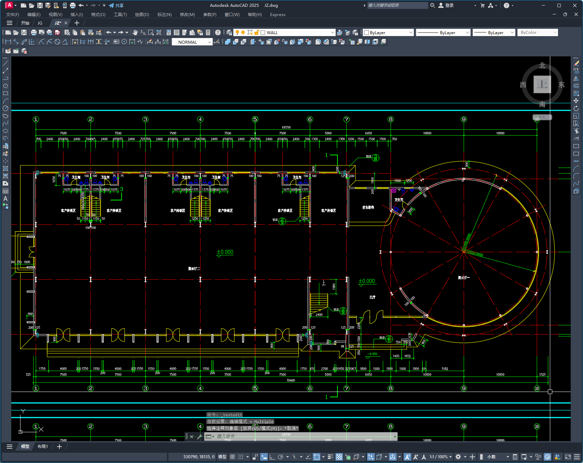
Task: Select the Hatch tool in the draw toolbar
Action: pyautogui.click(x=5, y=168)
